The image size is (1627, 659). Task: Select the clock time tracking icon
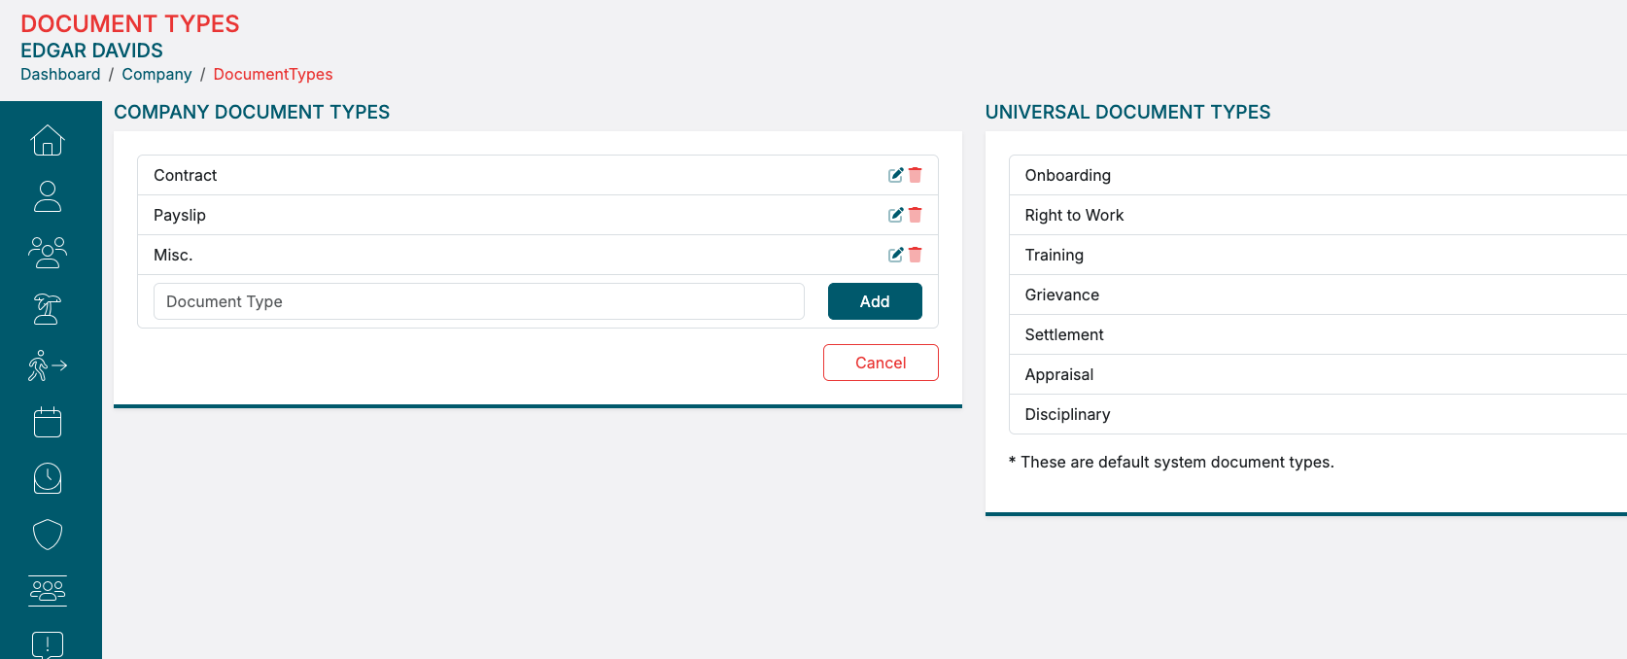click(48, 478)
